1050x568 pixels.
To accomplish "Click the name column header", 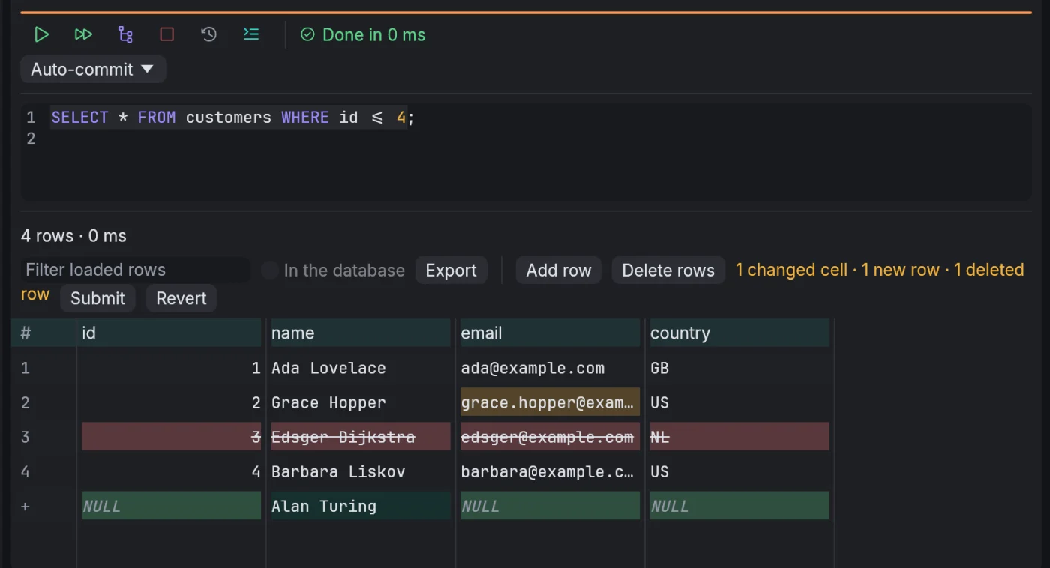I will point(361,333).
